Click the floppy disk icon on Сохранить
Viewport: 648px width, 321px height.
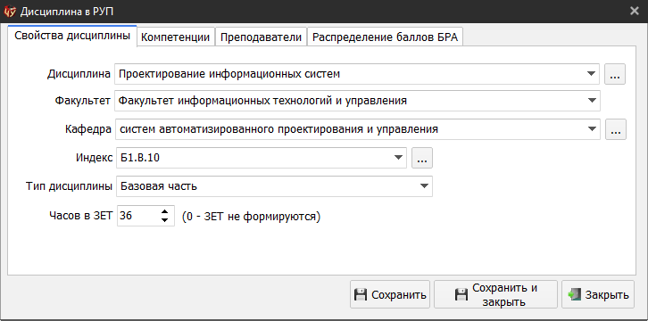coord(361,294)
